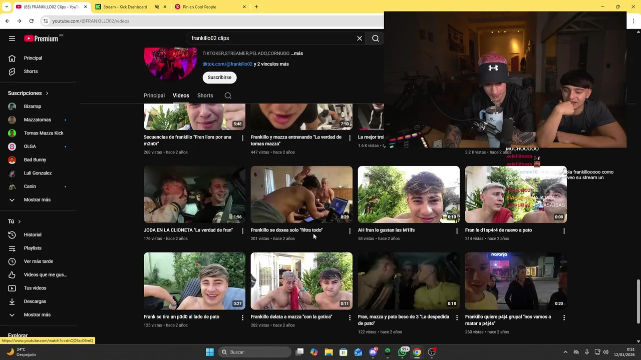
Task: Open the 0:29 'Frankillo se doxea solo' thumbnail
Action: pyautogui.click(x=301, y=194)
